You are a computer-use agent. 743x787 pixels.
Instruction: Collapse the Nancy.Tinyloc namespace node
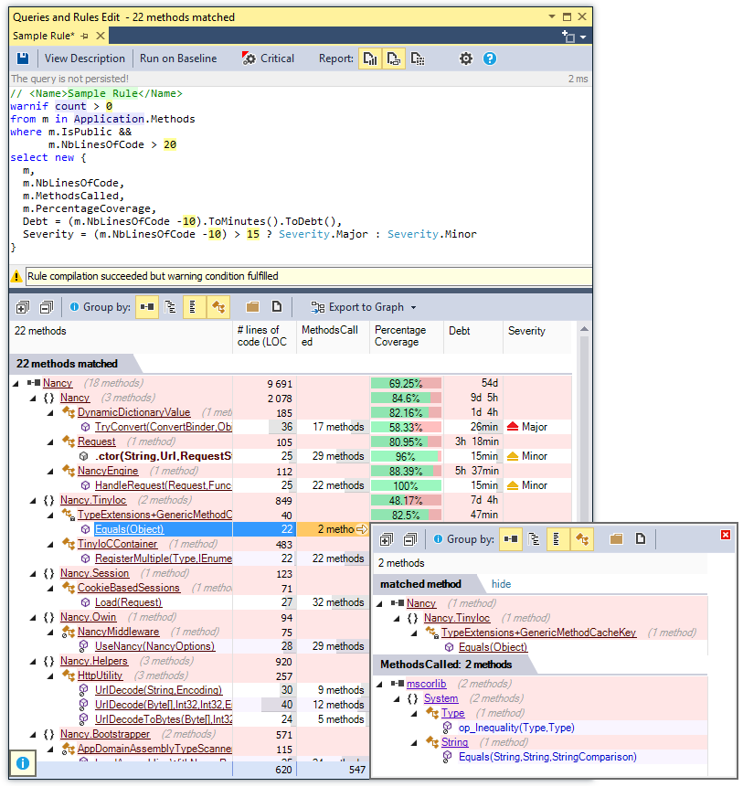[34, 500]
